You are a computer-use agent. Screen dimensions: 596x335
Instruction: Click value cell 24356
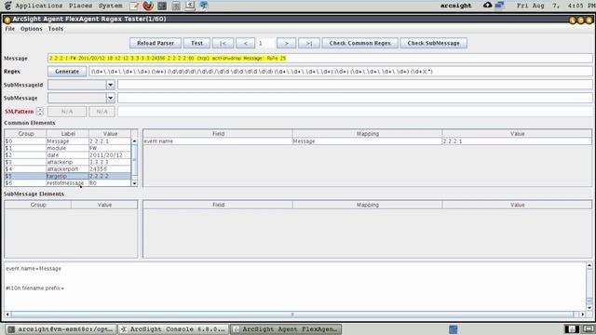[110, 169]
